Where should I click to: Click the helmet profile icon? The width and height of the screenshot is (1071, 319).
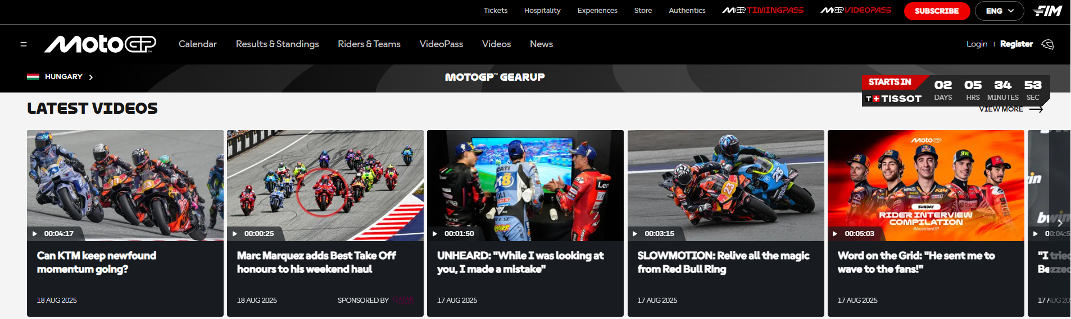coord(1047,44)
